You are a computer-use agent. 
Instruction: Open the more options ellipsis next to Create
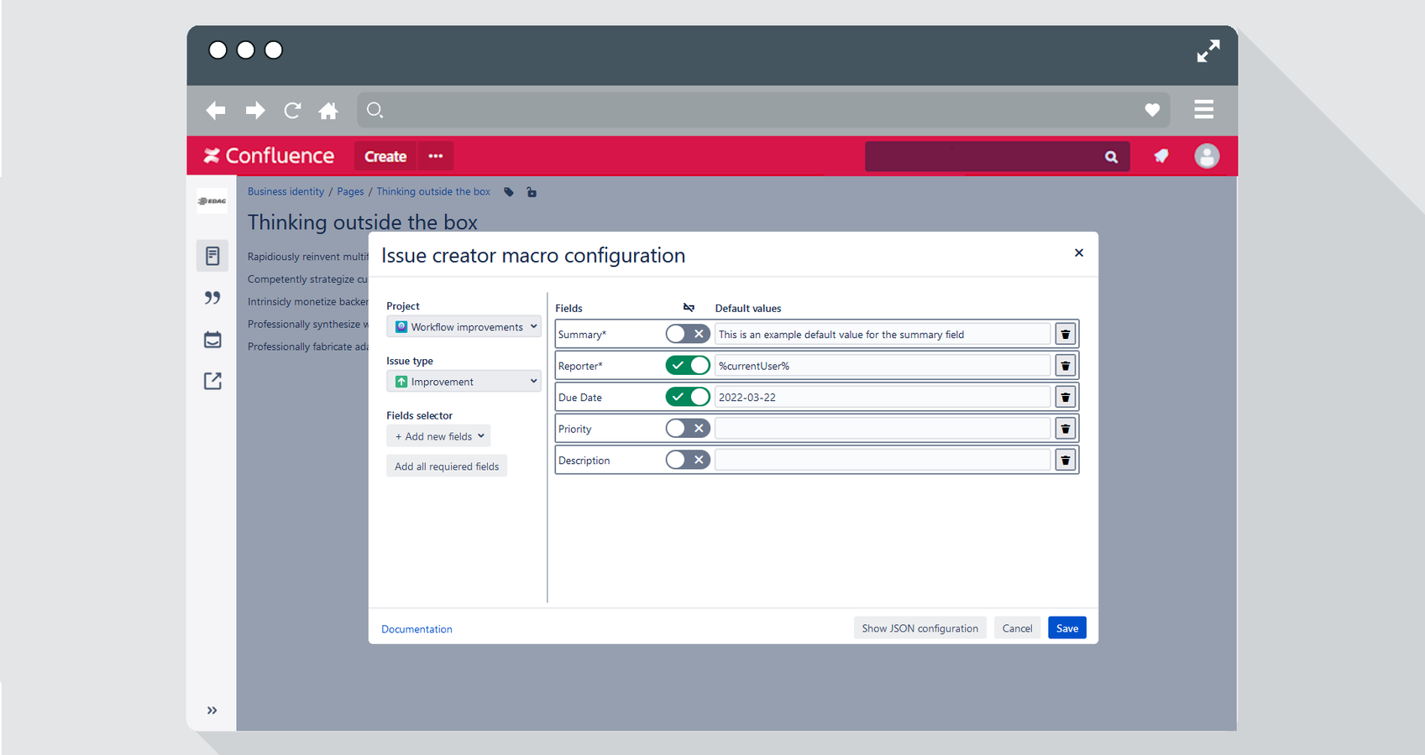pyautogui.click(x=436, y=156)
